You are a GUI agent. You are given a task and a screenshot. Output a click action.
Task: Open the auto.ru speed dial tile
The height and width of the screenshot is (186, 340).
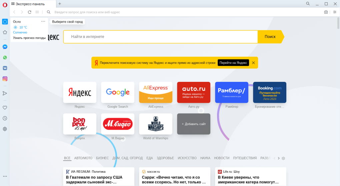click(194, 93)
